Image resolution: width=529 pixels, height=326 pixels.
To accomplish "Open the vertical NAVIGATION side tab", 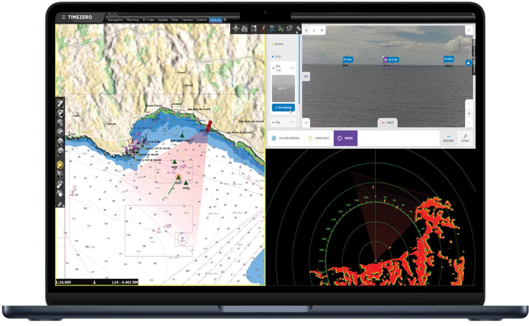I will point(474,47).
